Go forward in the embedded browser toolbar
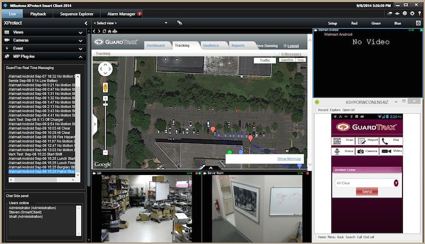425x244 pixels. [99, 31]
